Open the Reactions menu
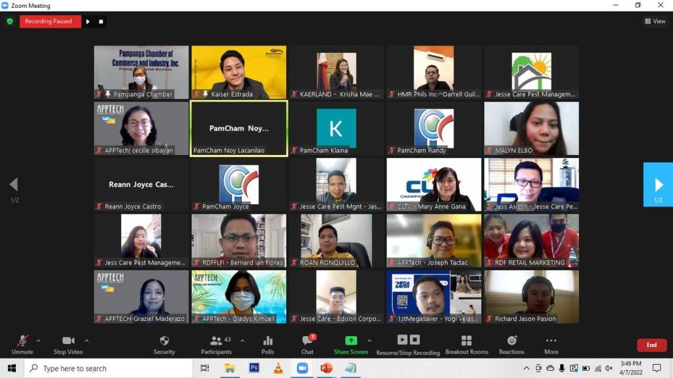673x378 pixels. 511,345
